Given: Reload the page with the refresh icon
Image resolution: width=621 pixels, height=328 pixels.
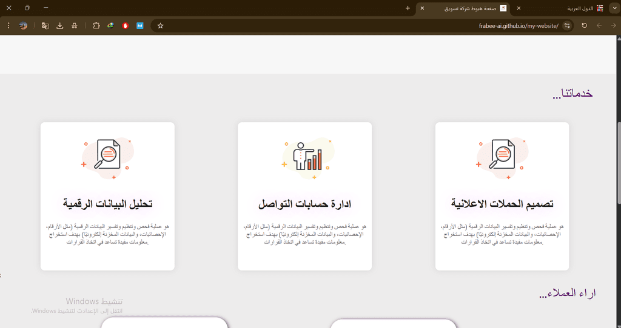Looking at the screenshot, I should click(584, 25).
